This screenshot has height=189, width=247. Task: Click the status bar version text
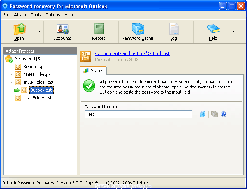pos(76,183)
